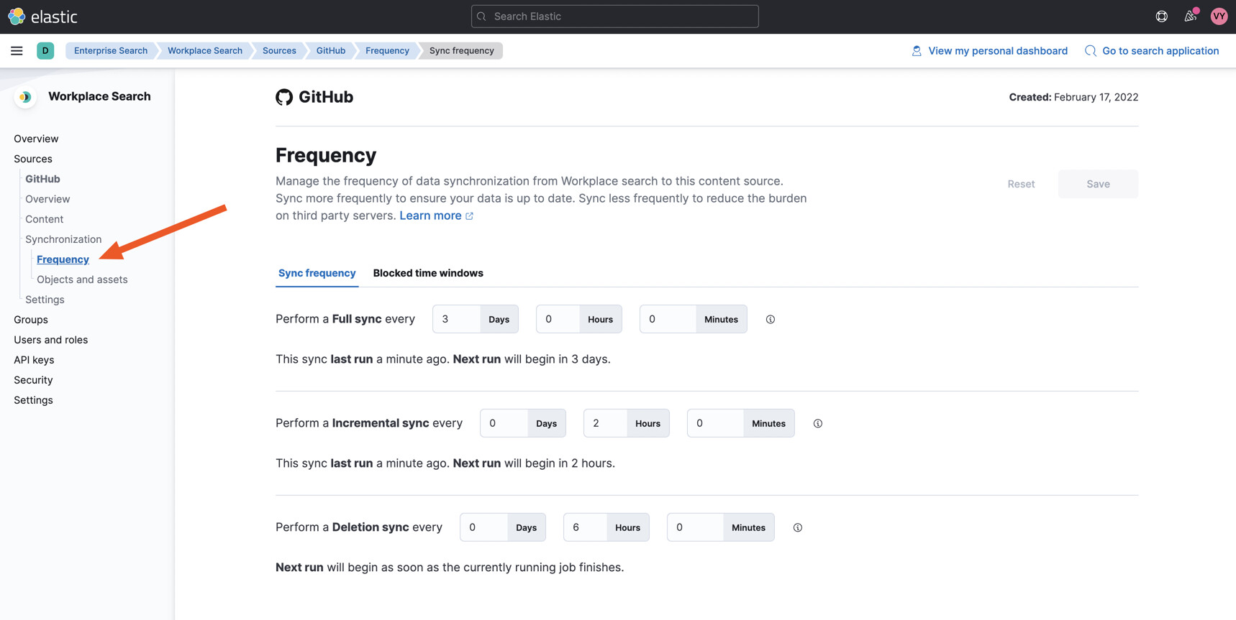Viewport: 1236px width, 620px height.
Task: Click the Deletion sync info icon
Action: 798,527
